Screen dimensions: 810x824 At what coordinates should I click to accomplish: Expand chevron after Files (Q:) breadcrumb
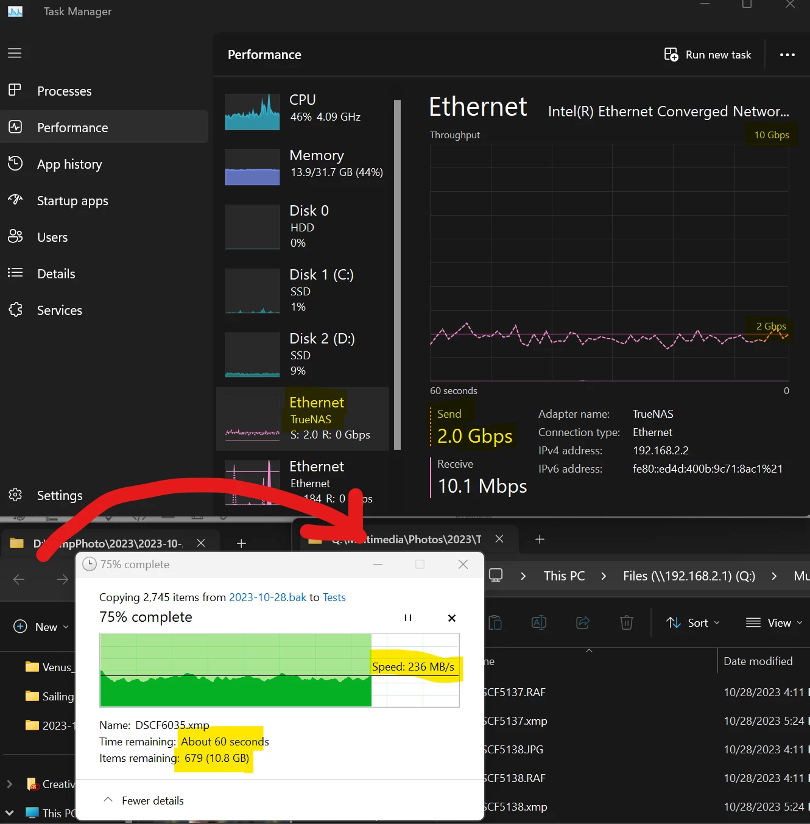click(x=774, y=576)
